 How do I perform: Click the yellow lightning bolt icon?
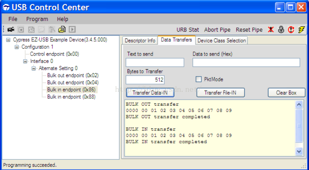point(301,30)
